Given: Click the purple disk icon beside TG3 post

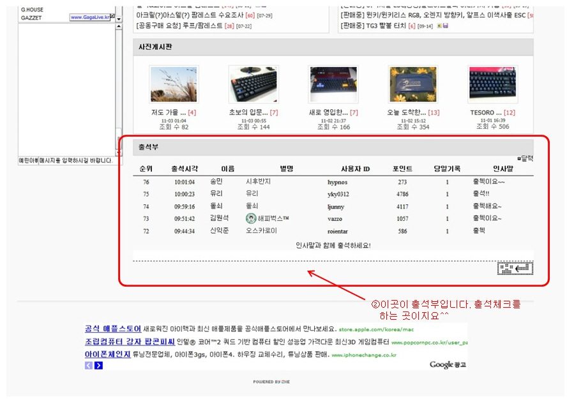Looking at the screenshot, I should click(446, 26).
